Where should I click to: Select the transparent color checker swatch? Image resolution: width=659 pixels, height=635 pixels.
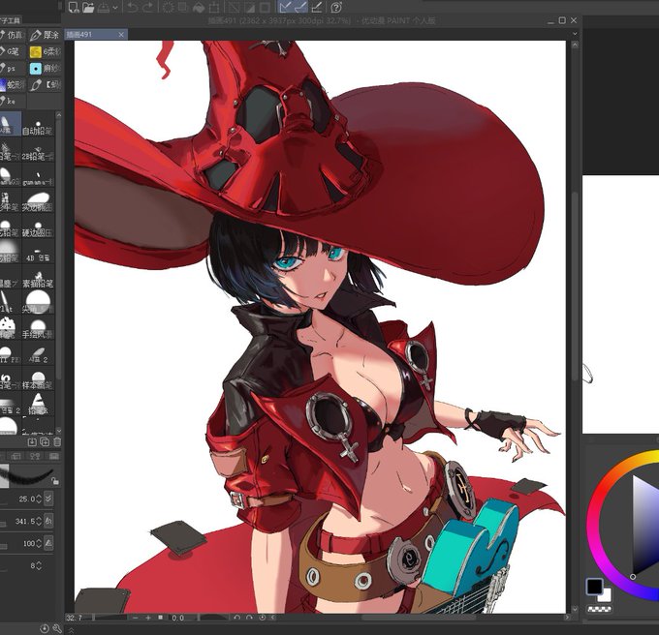[600, 609]
